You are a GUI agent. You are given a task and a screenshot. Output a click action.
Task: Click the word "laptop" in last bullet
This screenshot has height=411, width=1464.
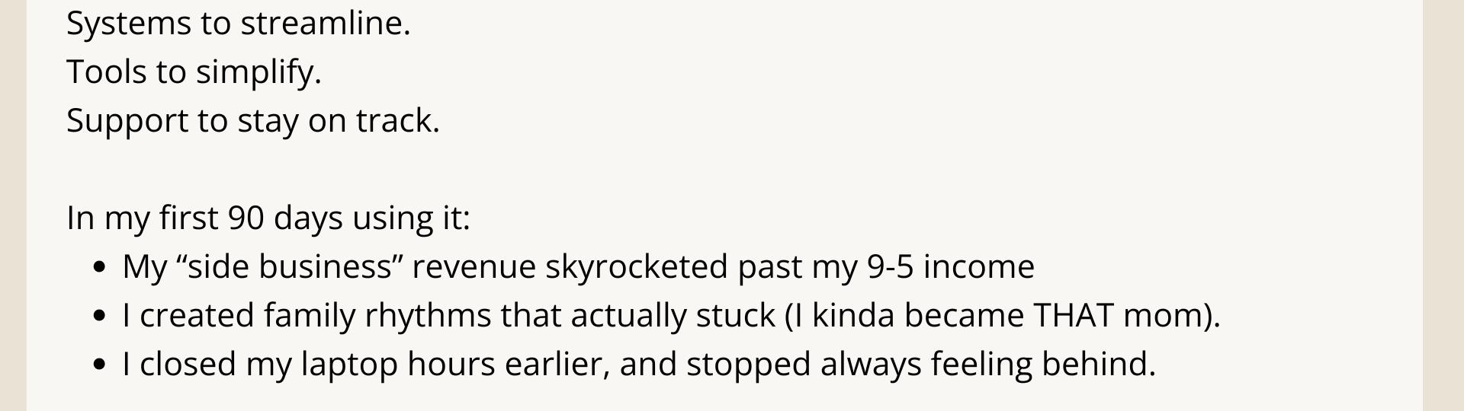349,365
